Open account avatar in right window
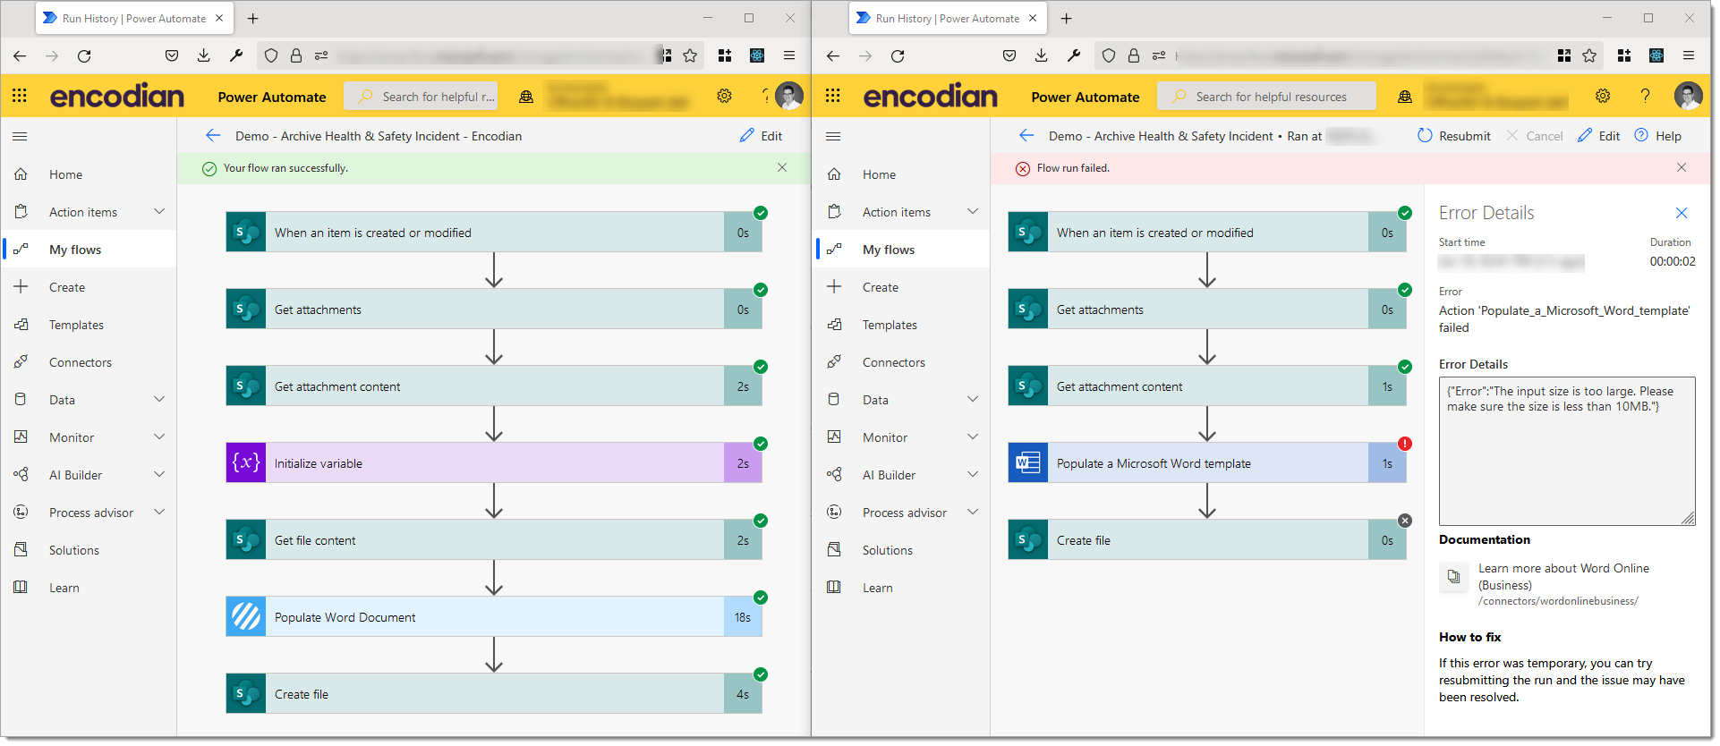Image resolution: width=1720 pixels, height=746 pixels. coord(1688,96)
